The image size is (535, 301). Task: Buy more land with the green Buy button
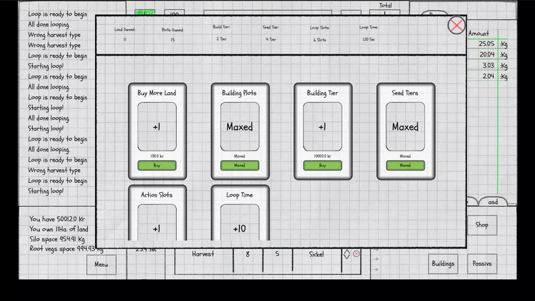pyautogui.click(x=157, y=165)
